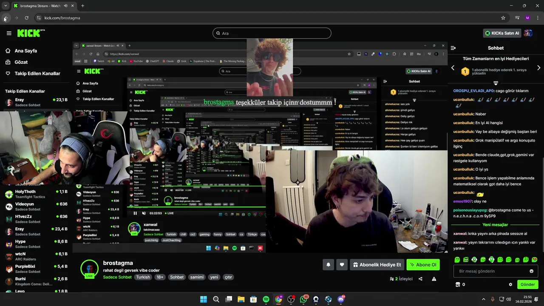Open the wtcN ARC Raiders channel

click(36, 256)
